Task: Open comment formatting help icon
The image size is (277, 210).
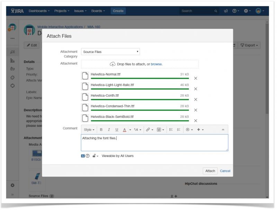Action: (x=88, y=156)
